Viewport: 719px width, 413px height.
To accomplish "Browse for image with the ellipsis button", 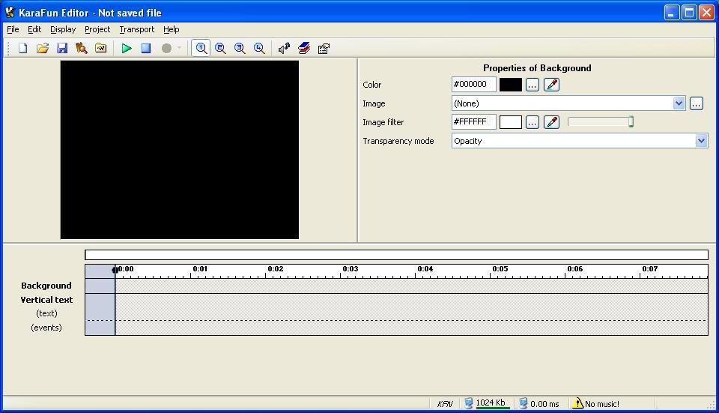I will pyautogui.click(x=696, y=103).
